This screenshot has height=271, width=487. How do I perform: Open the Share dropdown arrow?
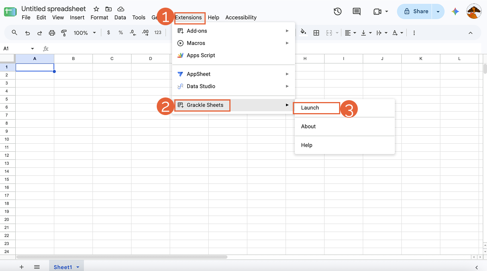tap(438, 11)
